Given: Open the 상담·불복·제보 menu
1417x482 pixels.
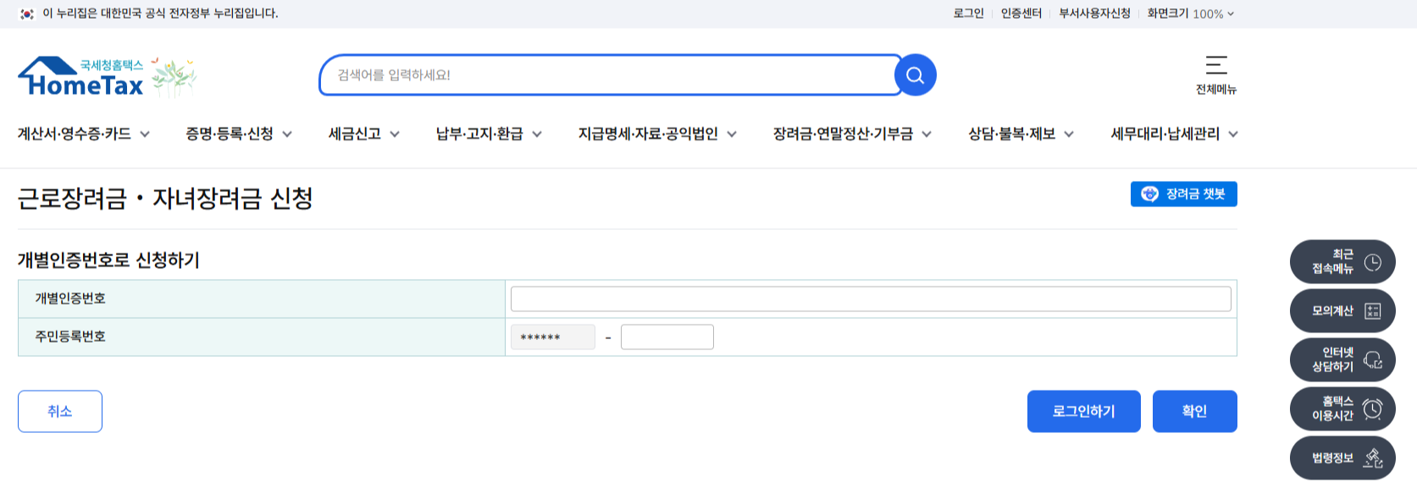Looking at the screenshot, I should click(x=1012, y=134).
